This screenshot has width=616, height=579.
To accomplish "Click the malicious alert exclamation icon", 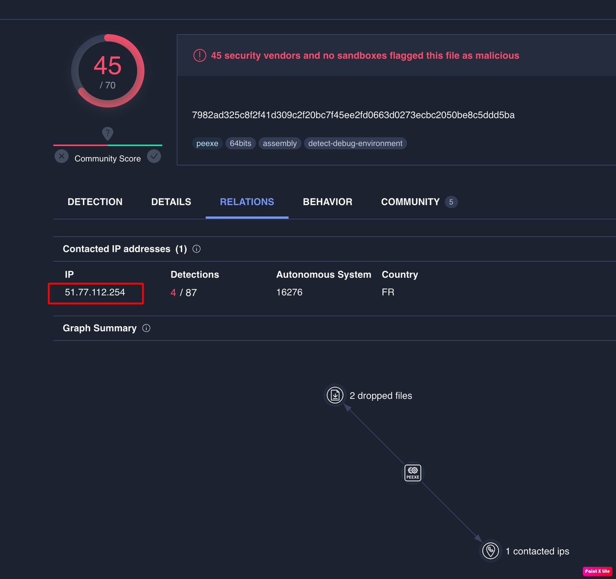I will (x=200, y=55).
